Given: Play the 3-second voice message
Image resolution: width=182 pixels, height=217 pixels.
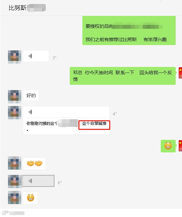Looking at the screenshot, I should (x=36, y=56).
